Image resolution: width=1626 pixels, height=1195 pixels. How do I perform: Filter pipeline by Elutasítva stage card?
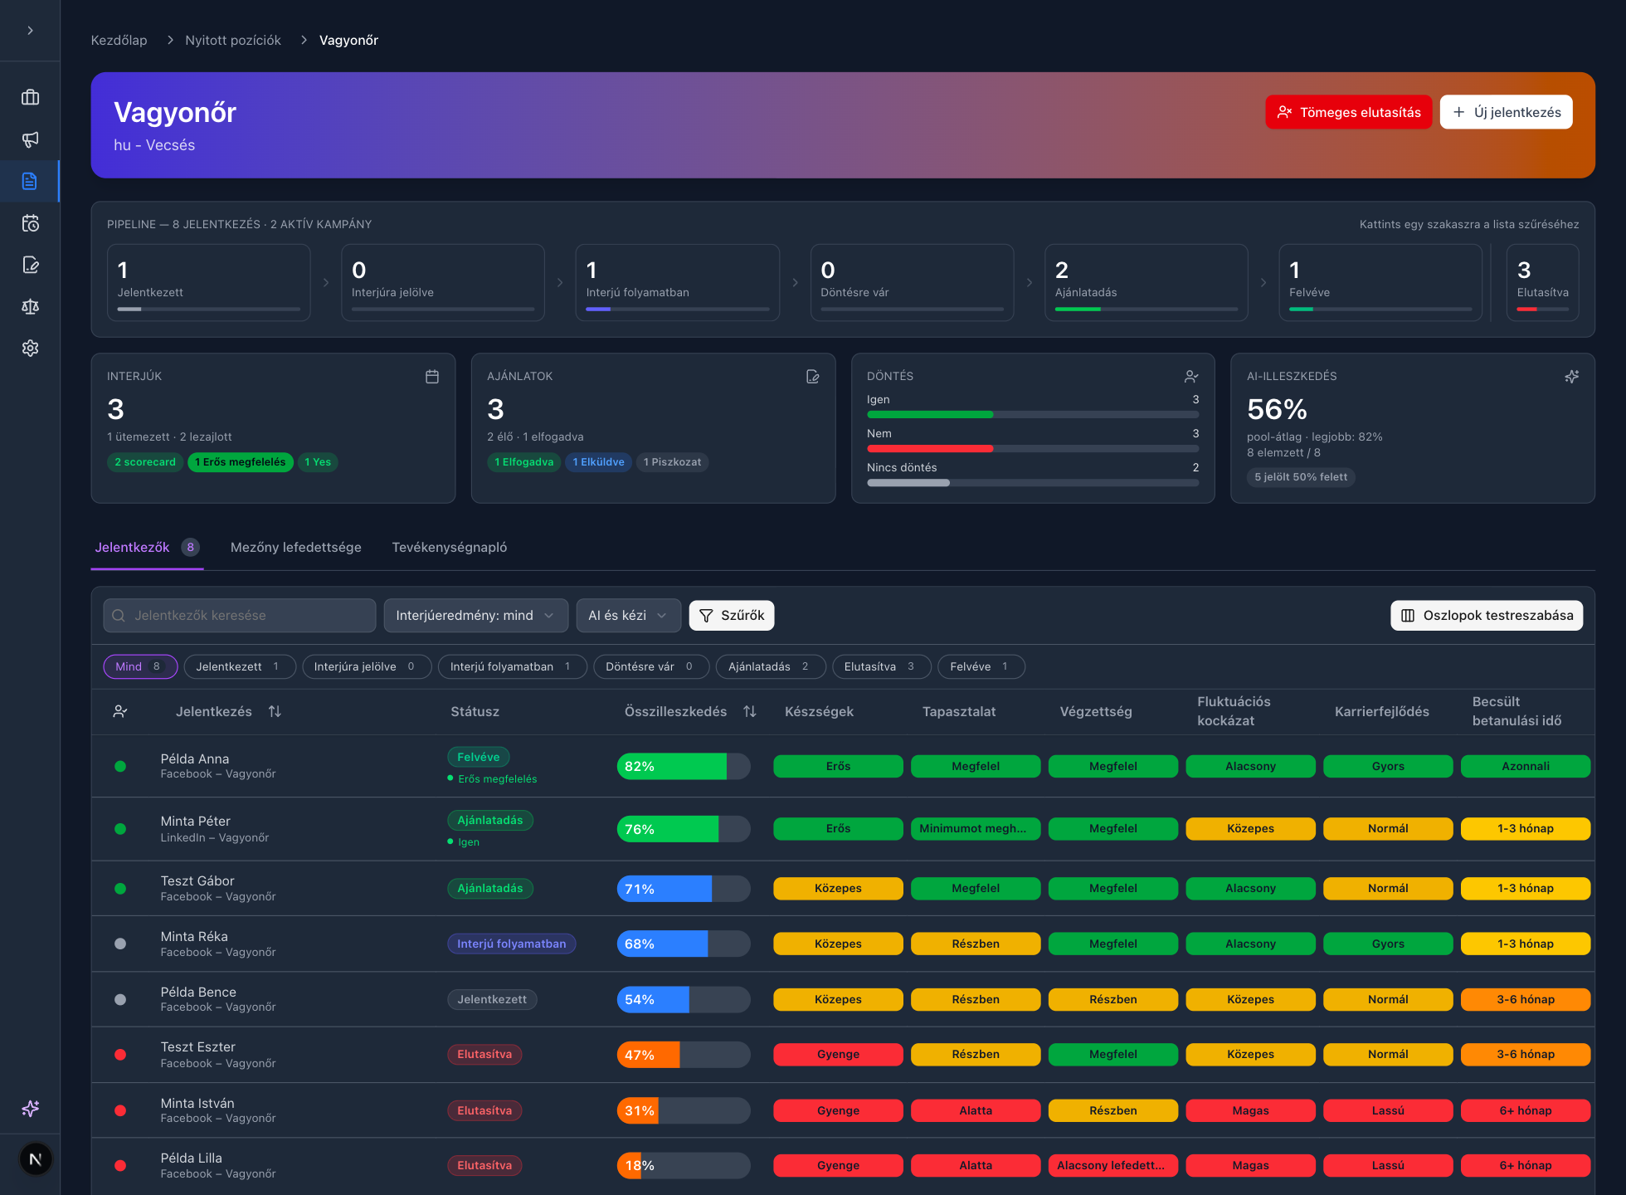coord(1542,282)
